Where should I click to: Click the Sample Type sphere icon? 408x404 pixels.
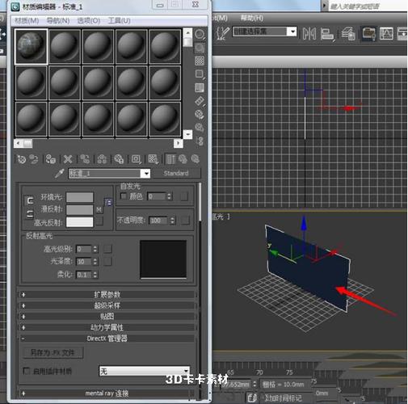200,35
